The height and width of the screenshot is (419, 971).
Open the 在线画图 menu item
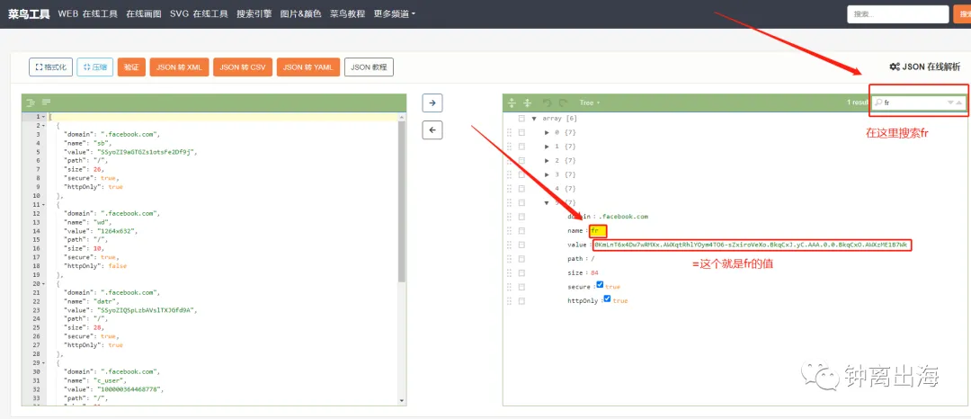[x=144, y=13]
